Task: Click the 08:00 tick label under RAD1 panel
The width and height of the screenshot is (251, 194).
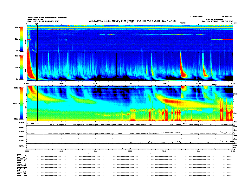Action: (95, 83)
